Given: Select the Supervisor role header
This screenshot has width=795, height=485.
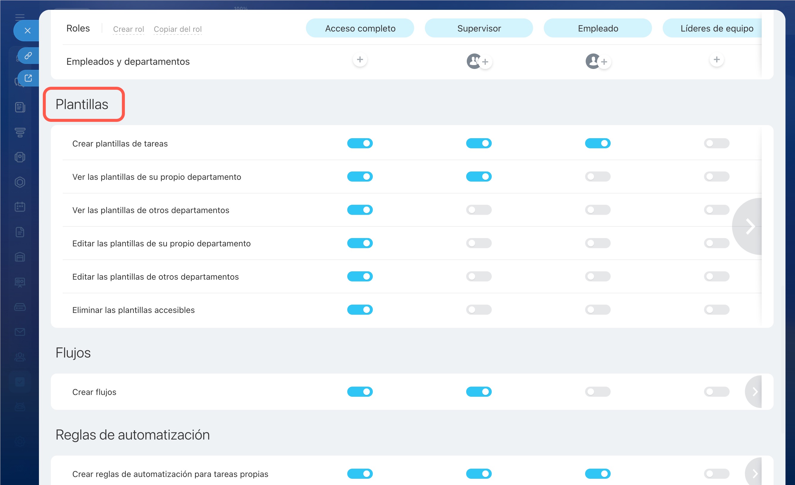Looking at the screenshot, I should click(478, 28).
